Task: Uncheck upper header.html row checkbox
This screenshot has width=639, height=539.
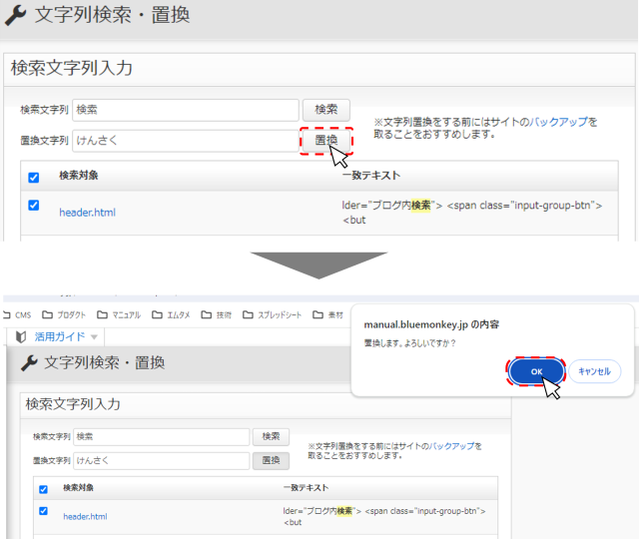Action: click(33, 205)
